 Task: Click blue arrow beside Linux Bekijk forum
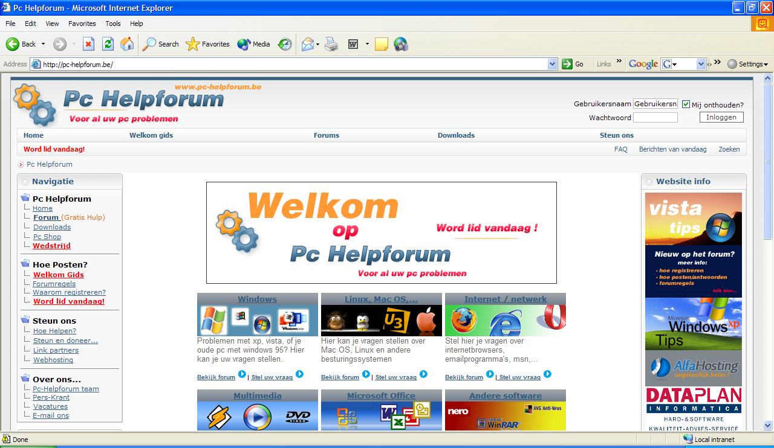366,374
